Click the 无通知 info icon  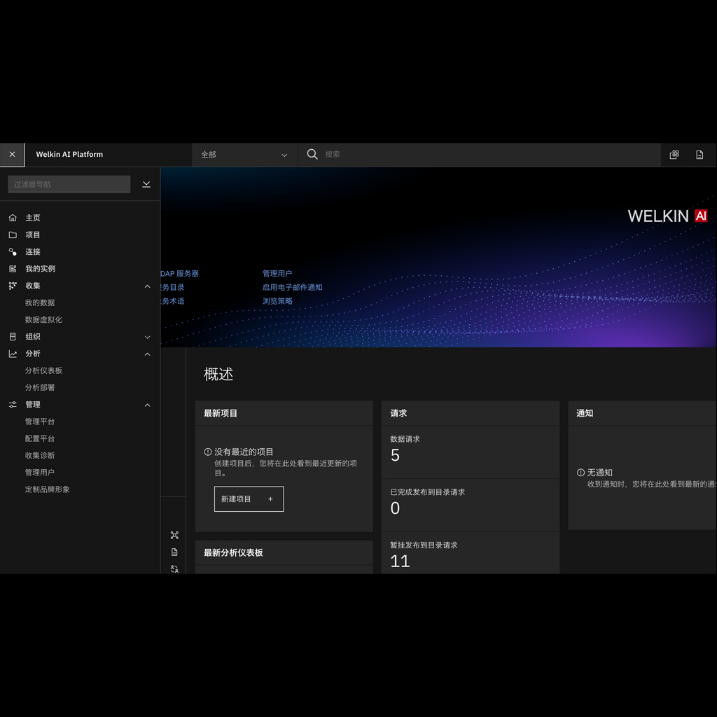[x=580, y=473]
